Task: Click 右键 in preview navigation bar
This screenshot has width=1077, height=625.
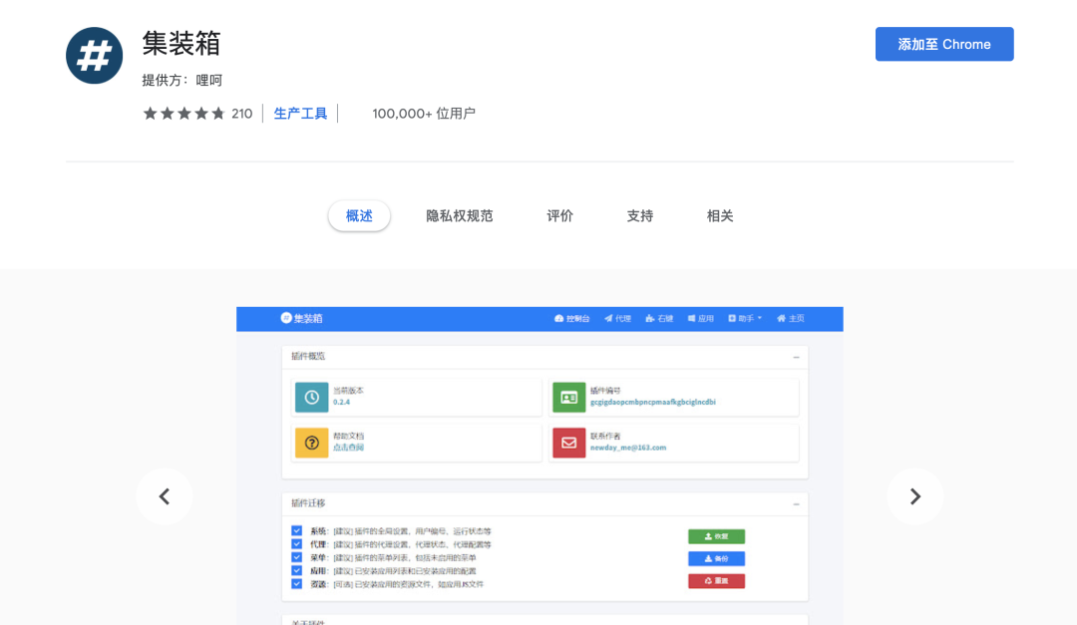Action: coord(659,319)
